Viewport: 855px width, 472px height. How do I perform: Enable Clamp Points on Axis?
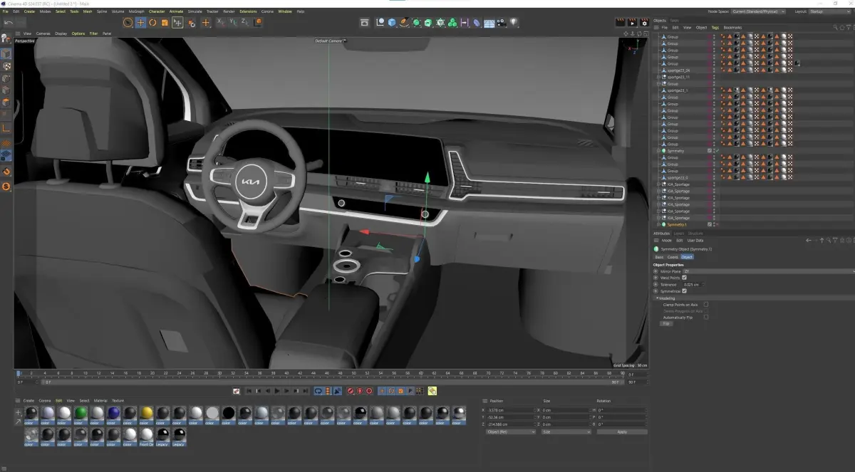[x=706, y=304]
